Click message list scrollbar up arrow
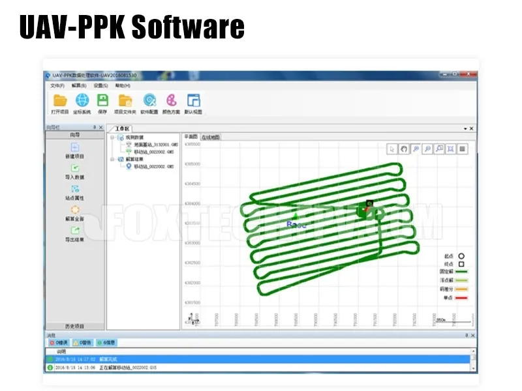Image resolution: width=522 pixels, height=391 pixels. [473, 351]
